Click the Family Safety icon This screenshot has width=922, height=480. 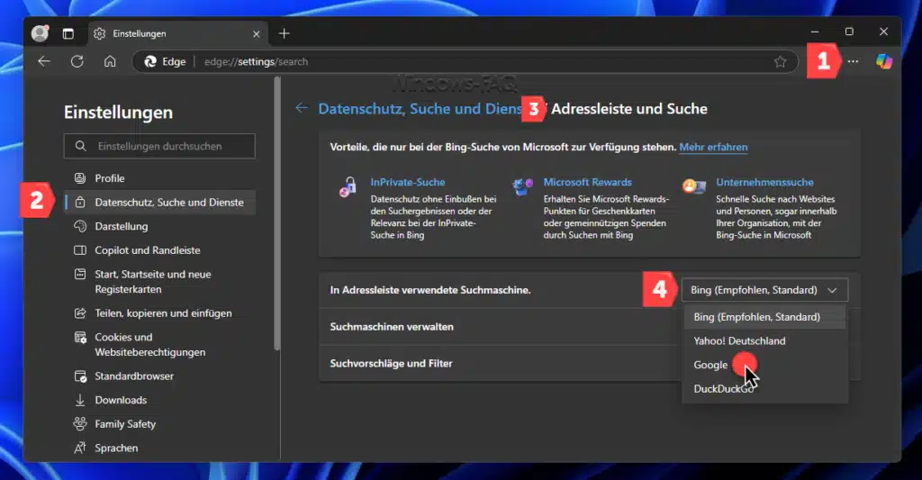pos(80,423)
